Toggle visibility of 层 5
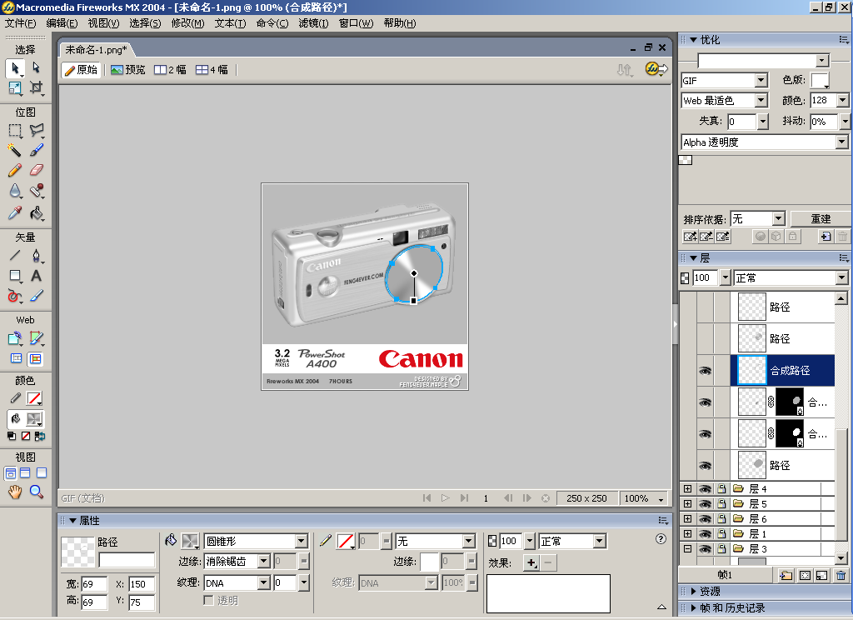The image size is (853, 620). [x=705, y=503]
